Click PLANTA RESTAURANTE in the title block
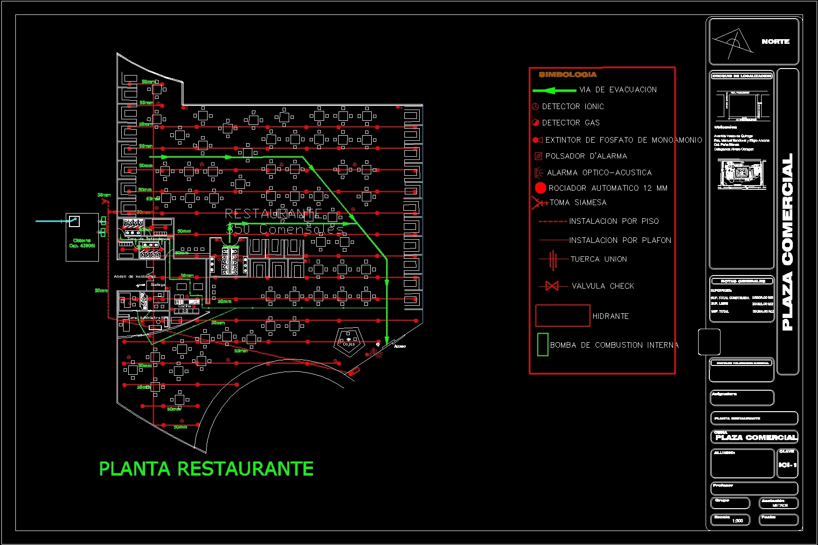Viewport: 818px width, 545px height. coord(737,419)
